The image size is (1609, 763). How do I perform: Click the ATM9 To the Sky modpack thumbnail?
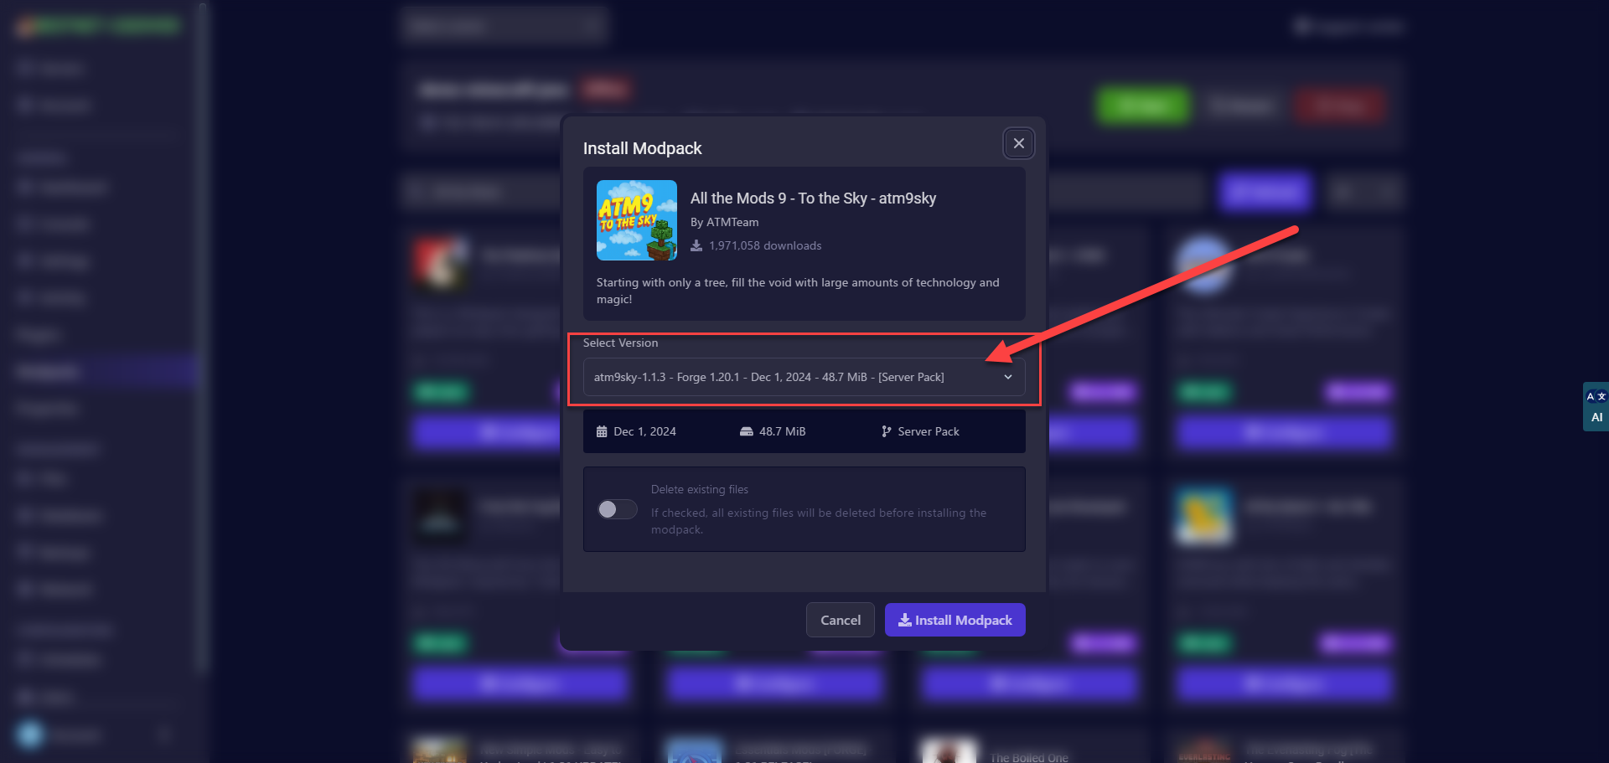tap(637, 220)
